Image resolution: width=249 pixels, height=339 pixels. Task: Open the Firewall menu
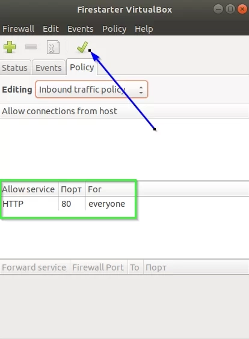point(19,29)
